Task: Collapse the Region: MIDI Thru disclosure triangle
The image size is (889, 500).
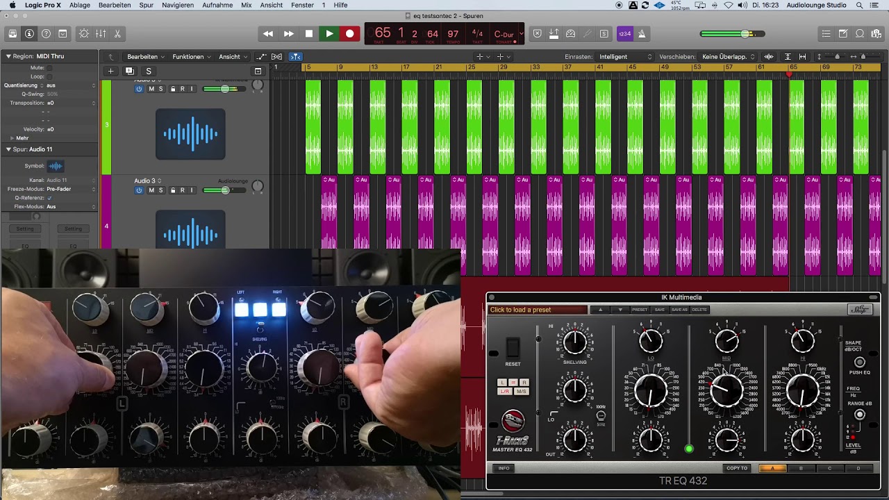Action: pos(8,56)
